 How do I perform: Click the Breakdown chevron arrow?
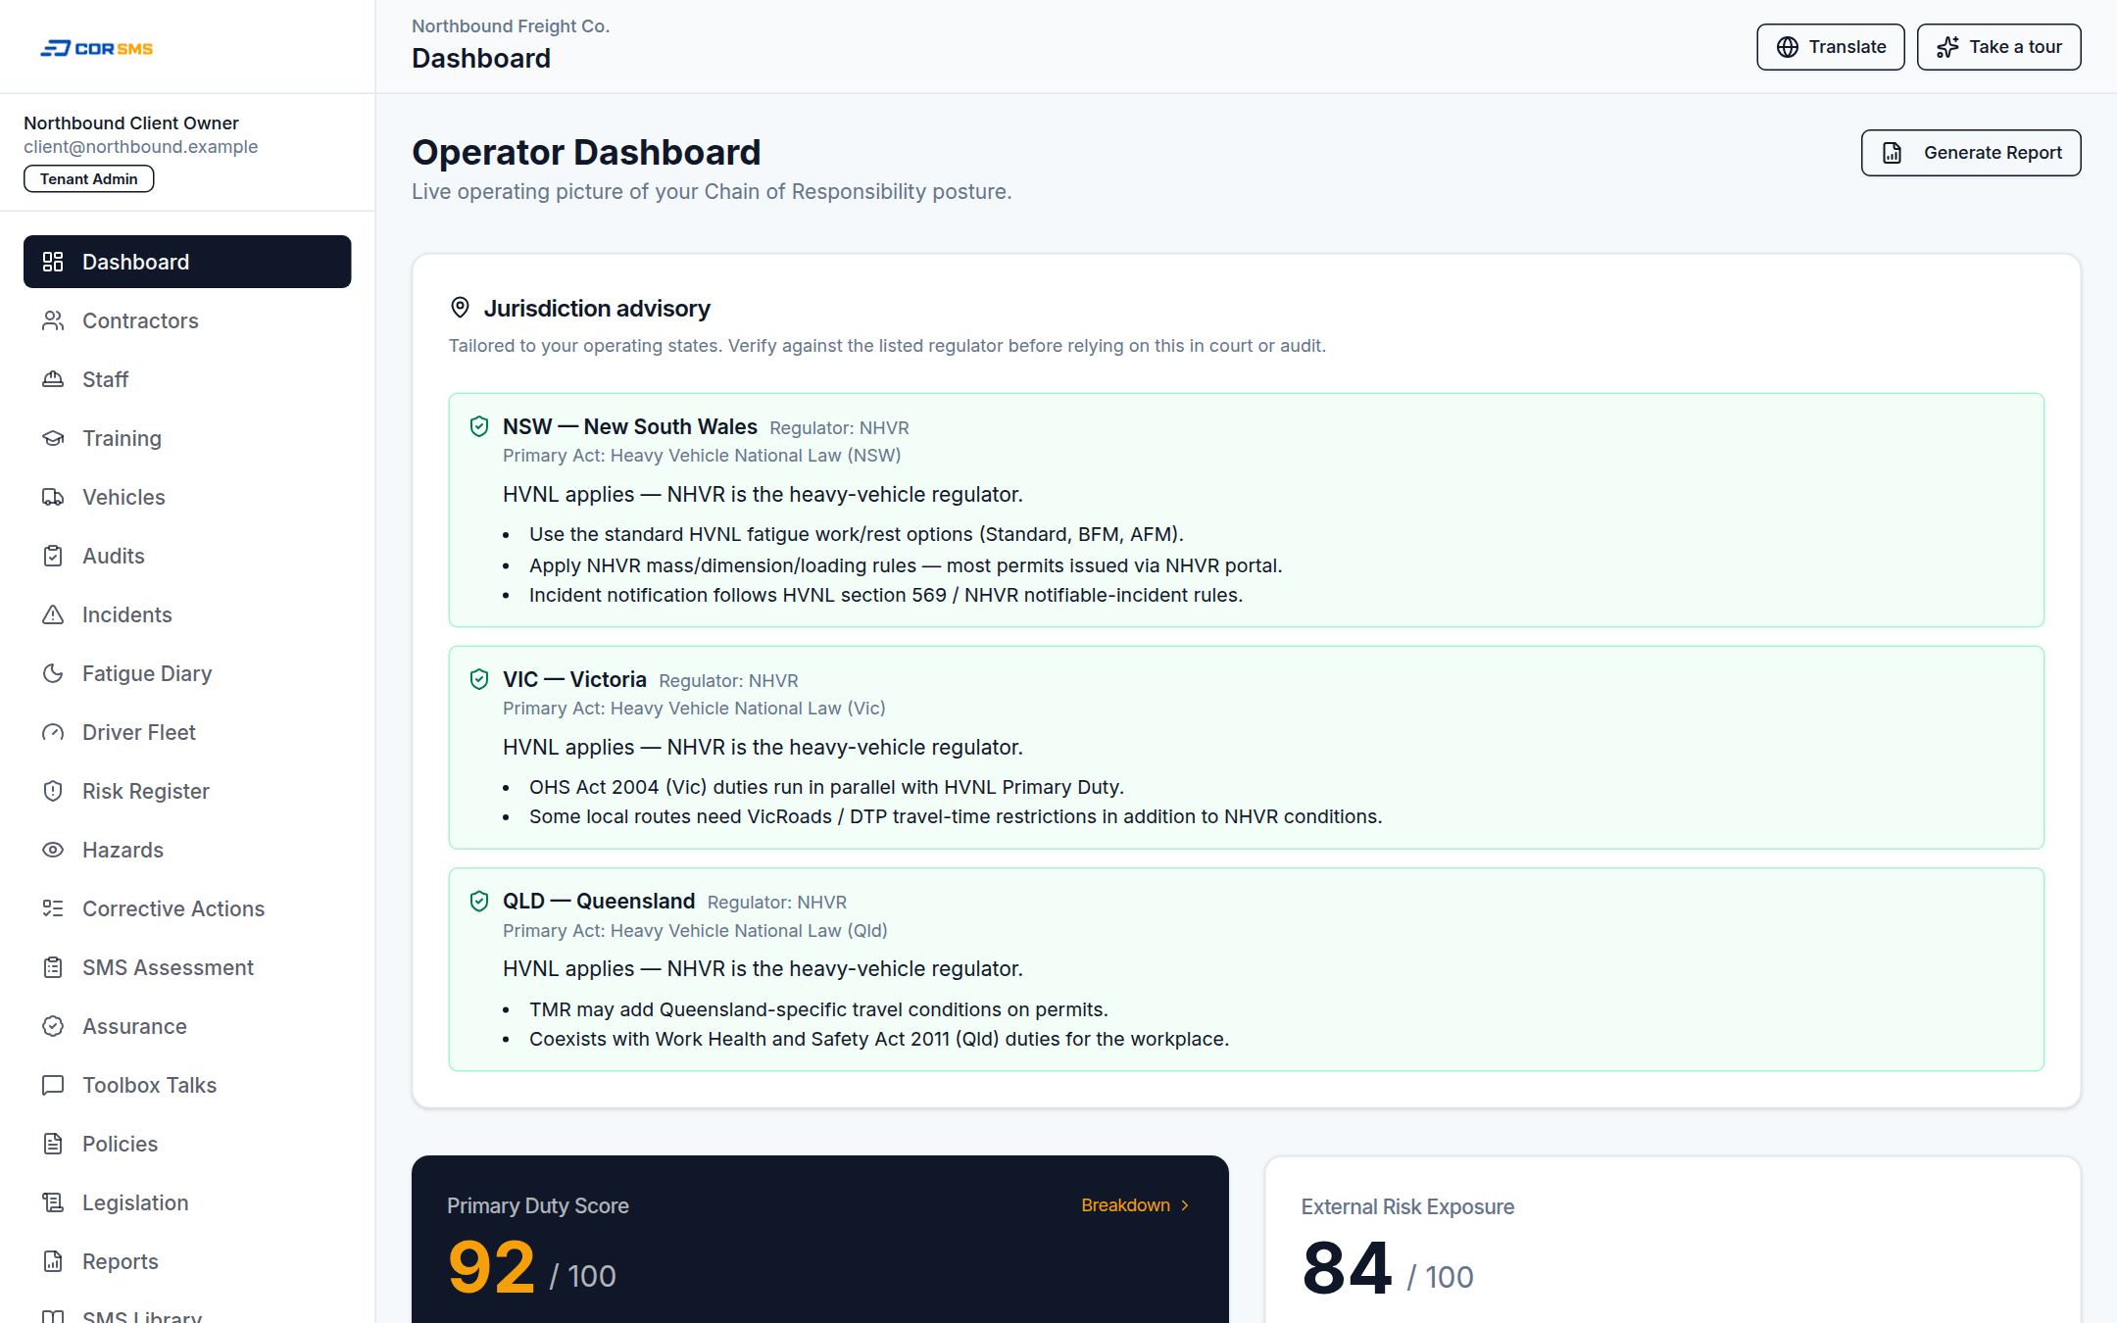[1185, 1205]
